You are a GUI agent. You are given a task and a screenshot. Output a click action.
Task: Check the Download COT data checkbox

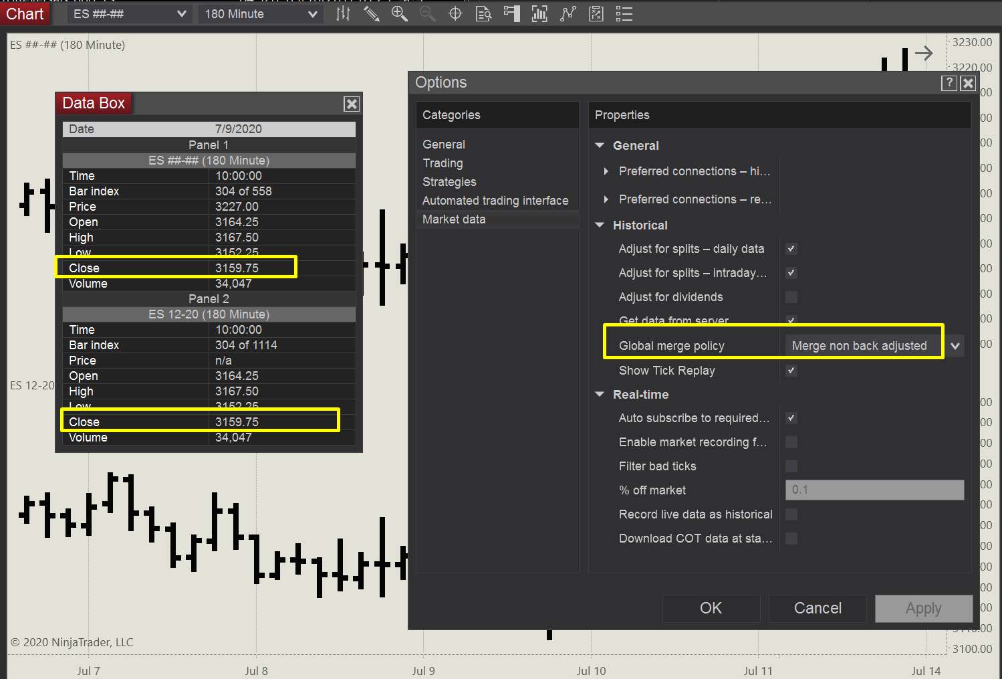(791, 539)
